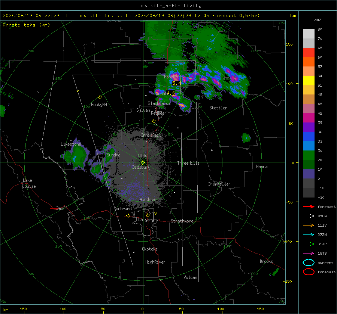Viewport: 337px width, 314px height.
Task: Click the Ponoka storm cell label
Action: click(171, 77)
